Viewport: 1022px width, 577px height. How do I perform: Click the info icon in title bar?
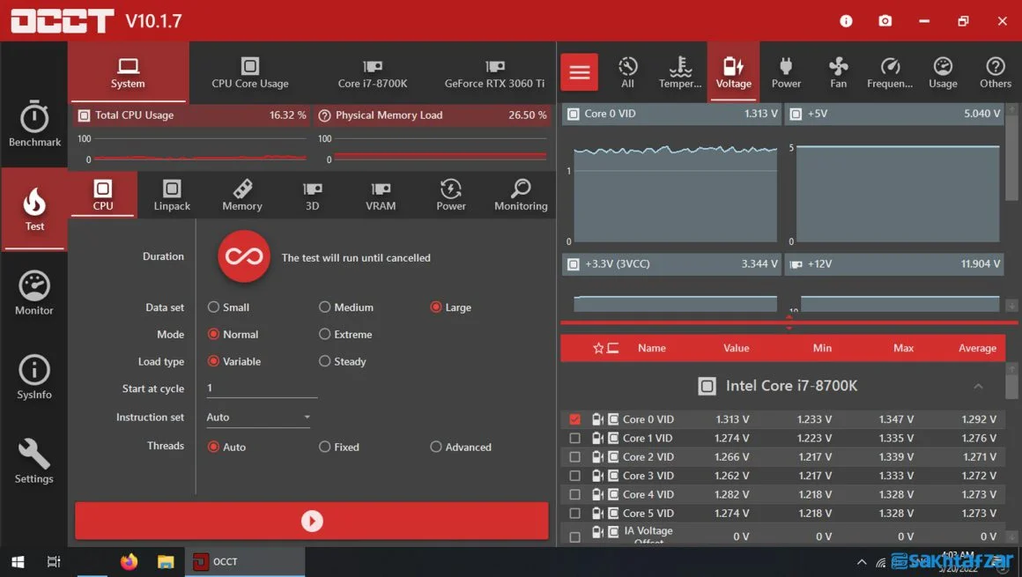point(846,21)
